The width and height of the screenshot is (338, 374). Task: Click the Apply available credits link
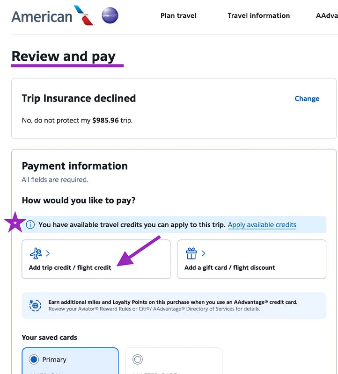click(262, 225)
